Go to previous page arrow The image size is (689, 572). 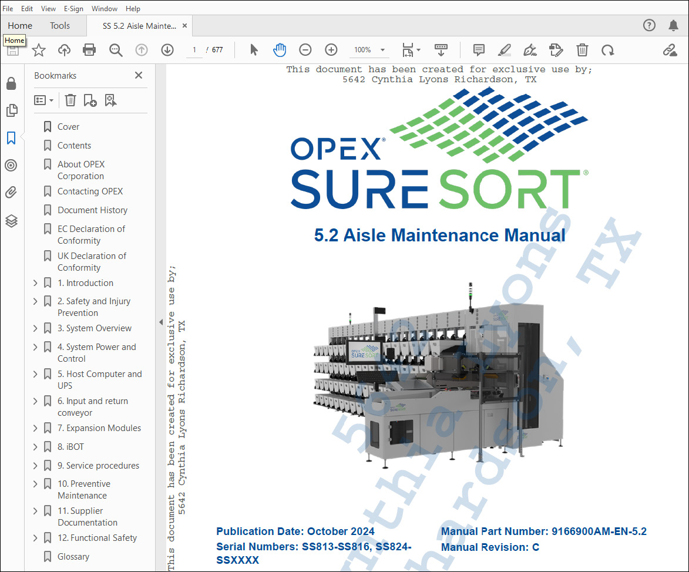pyautogui.click(x=142, y=50)
